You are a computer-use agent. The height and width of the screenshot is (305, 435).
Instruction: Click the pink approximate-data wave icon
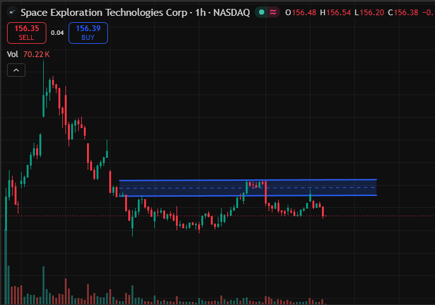click(x=273, y=12)
